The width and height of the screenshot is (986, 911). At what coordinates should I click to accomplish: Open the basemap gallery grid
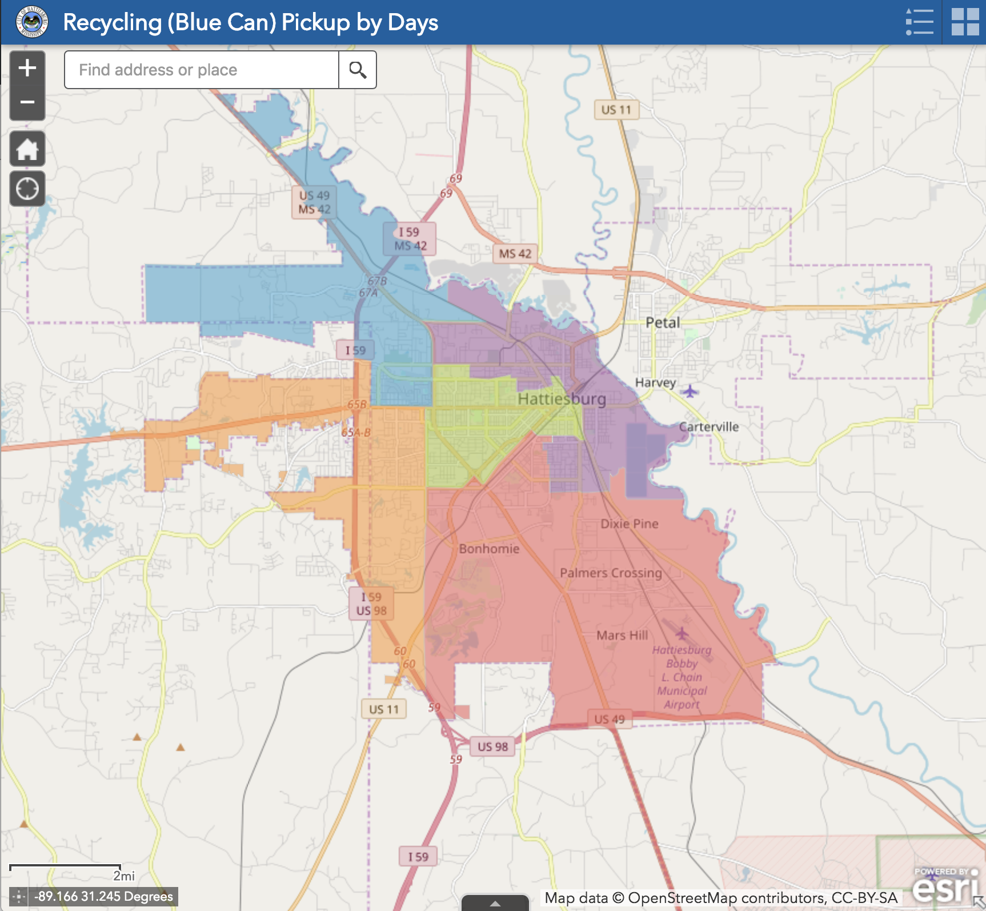(x=965, y=22)
